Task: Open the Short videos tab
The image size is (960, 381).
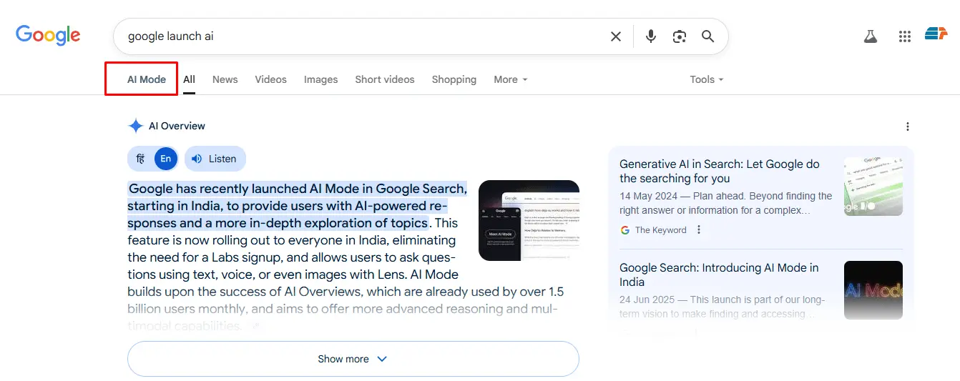Action: (x=385, y=79)
